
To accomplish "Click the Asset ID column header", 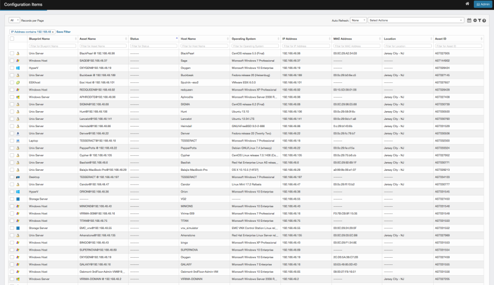I will (440, 39).
